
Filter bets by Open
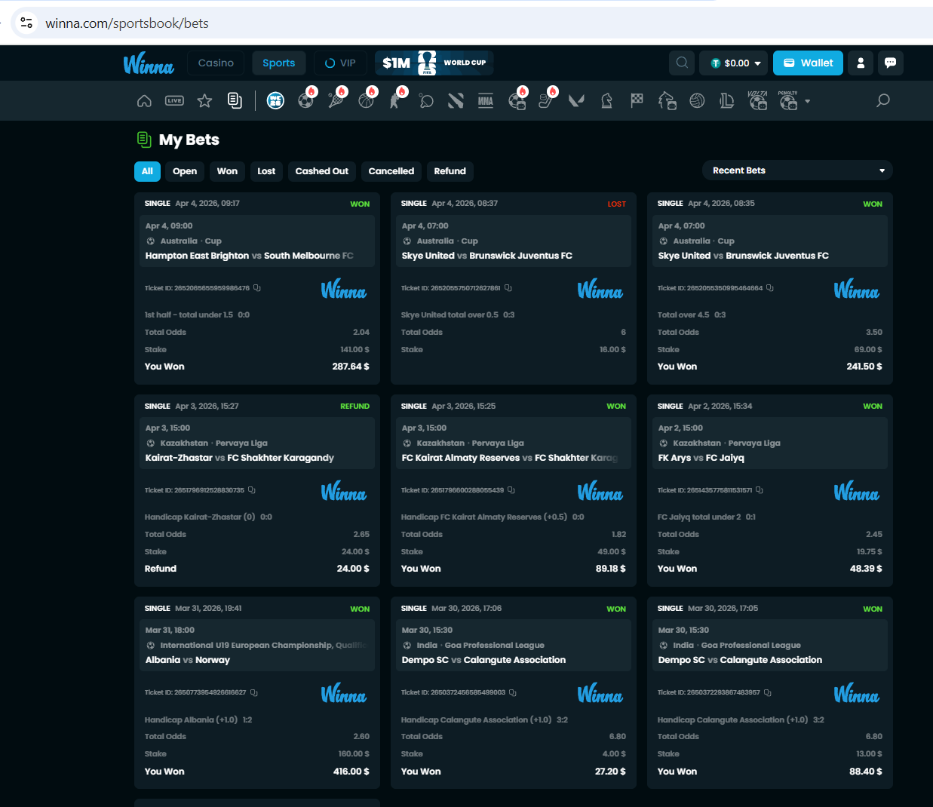(185, 171)
